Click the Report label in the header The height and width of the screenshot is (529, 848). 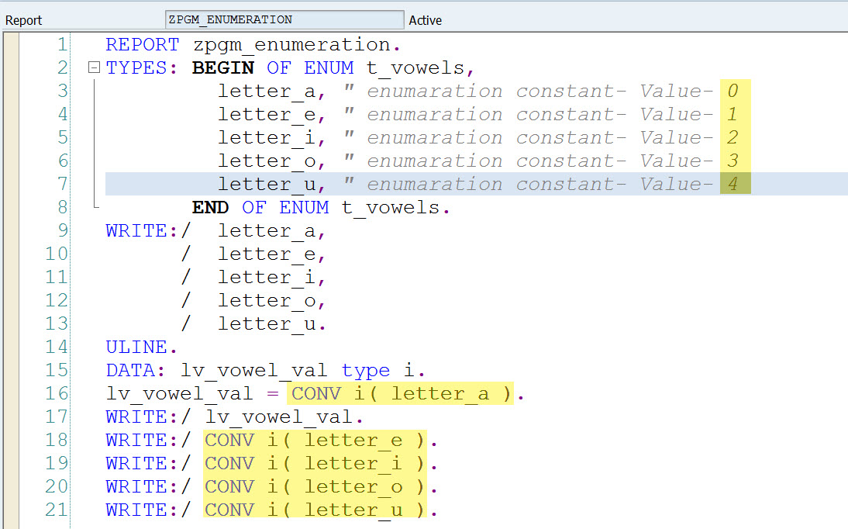click(23, 19)
